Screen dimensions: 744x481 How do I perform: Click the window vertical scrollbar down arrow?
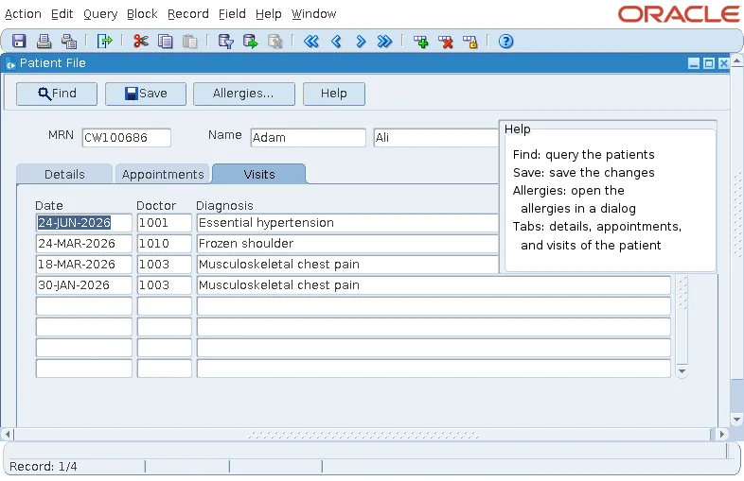click(736, 420)
